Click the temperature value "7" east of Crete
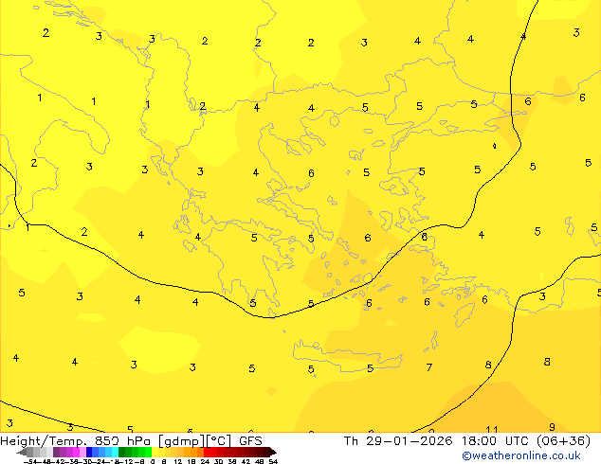This screenshot has width=601, height=464. pos(429,367)
